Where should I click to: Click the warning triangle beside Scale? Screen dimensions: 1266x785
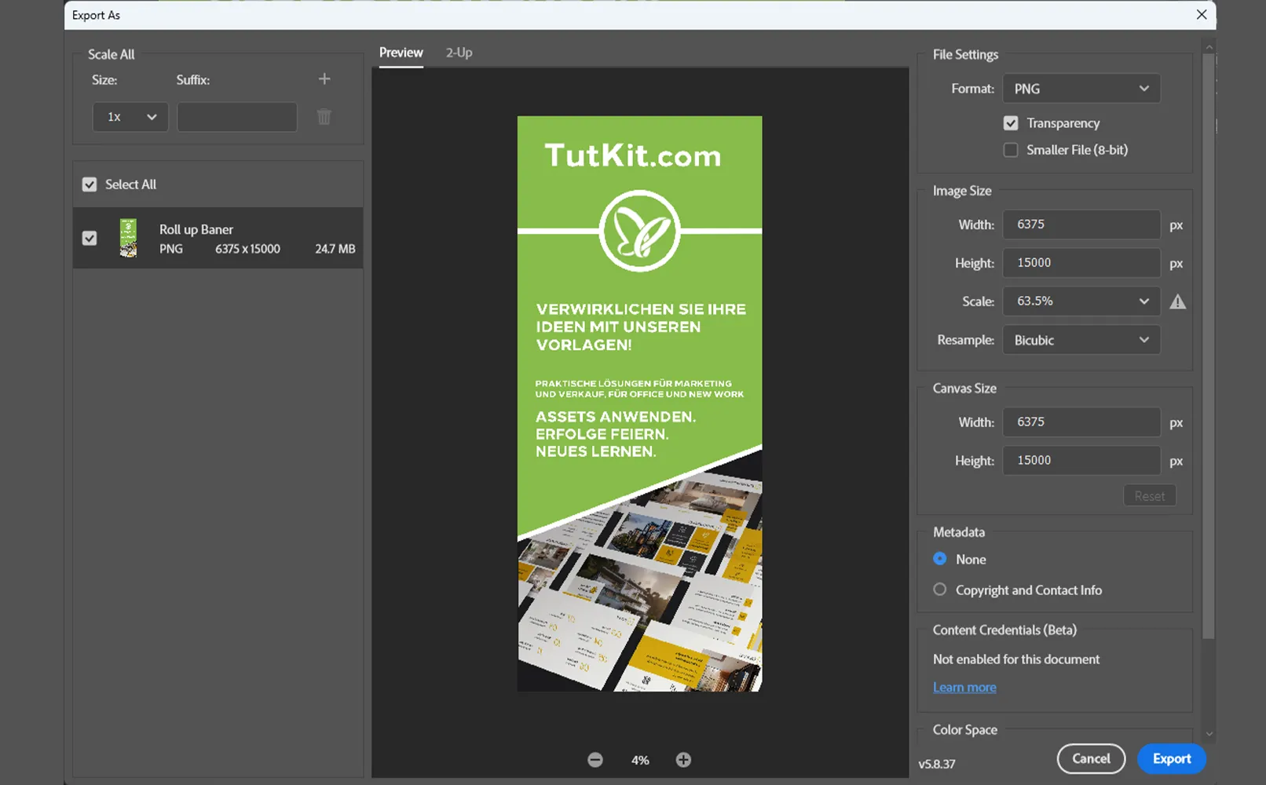click(x=1177, y=301)
